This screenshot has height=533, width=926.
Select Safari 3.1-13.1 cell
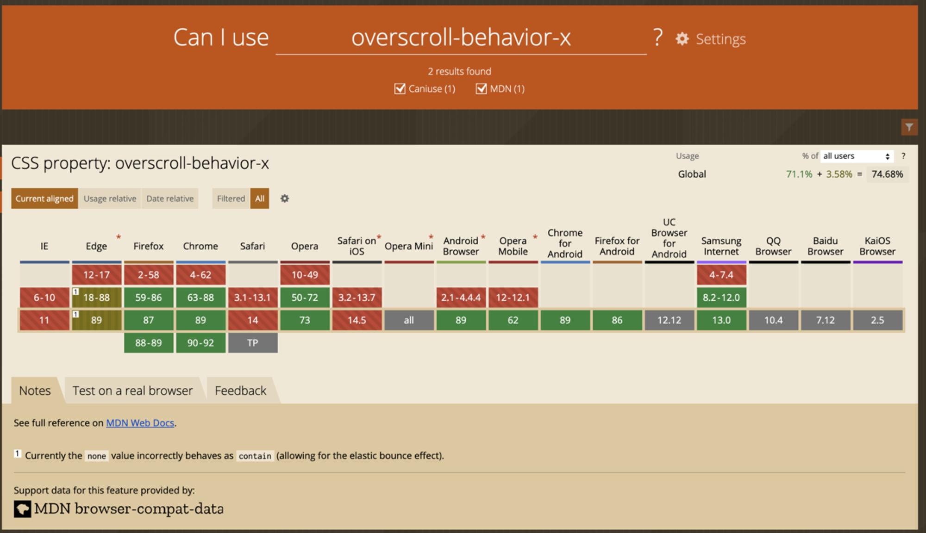click(253, 297)
